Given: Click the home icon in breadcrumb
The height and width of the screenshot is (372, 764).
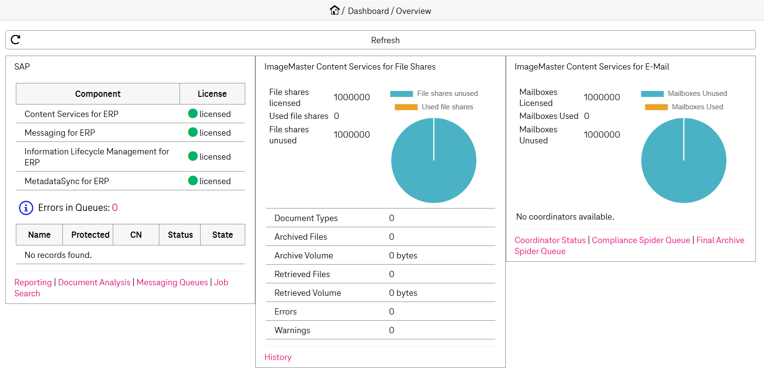Looking at the screenshot, I should (x=334, y=10).
